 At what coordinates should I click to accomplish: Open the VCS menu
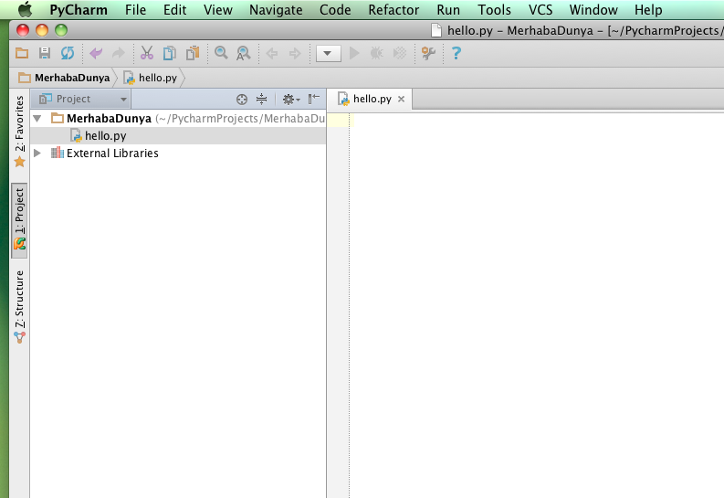(540, 10)
